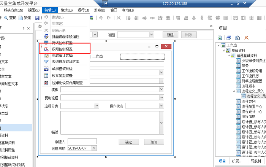Image resolution: width=266 pixels, height=167 pixels.
Task: Click the delete X icon in the main toolbar
Action: coord(119,17)
